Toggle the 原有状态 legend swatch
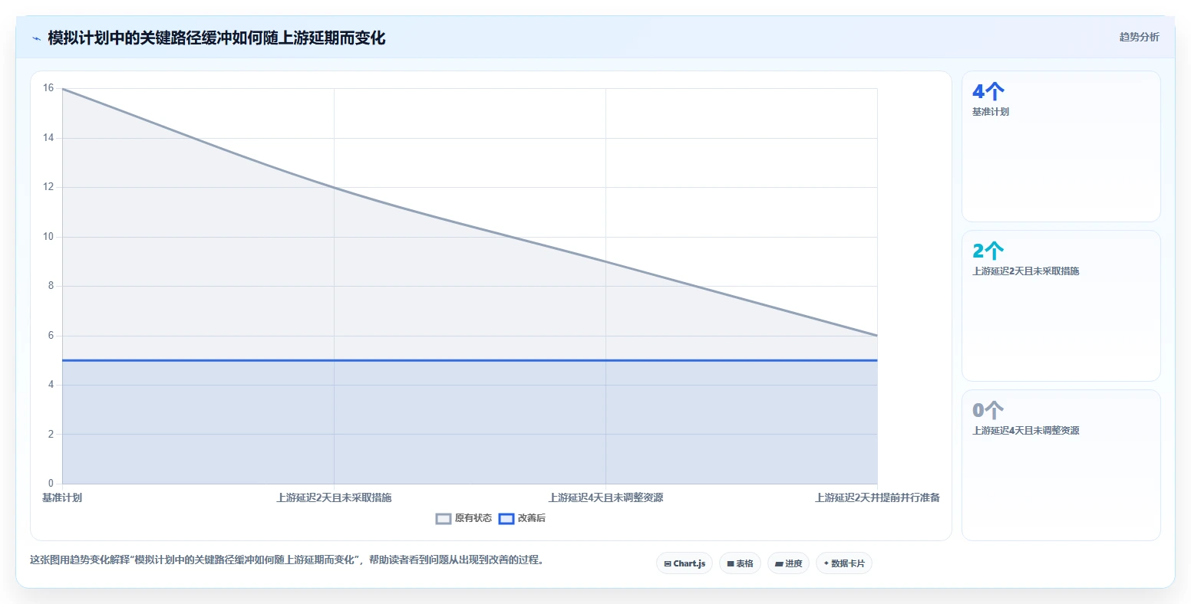 (444, 519)
